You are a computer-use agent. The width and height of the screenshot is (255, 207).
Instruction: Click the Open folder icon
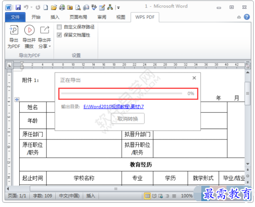pos(54,7)
